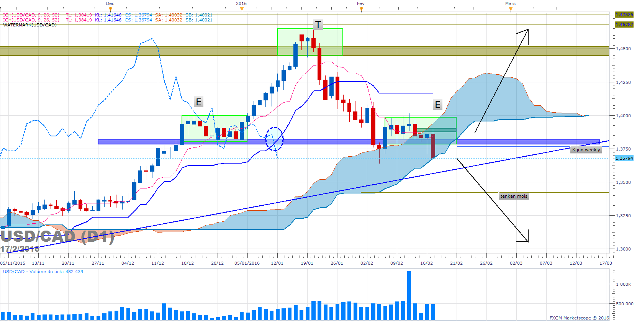Select the 1,3750 price axis level

(x=624, y=149)
